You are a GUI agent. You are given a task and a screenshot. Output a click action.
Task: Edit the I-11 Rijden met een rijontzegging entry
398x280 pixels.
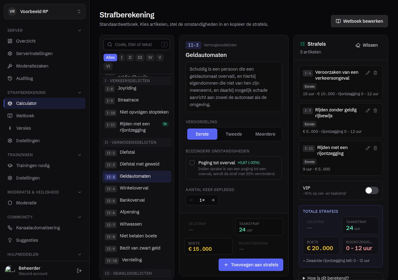(x=368, y=148)
